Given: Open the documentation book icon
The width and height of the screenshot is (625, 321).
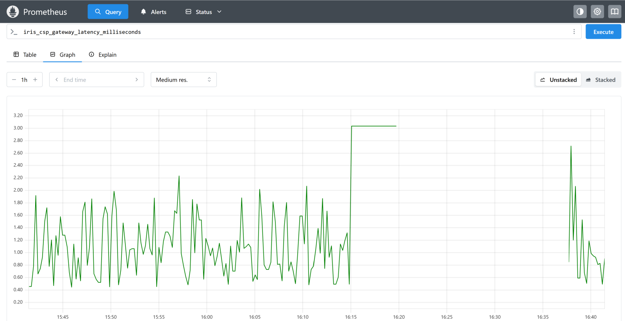Looking at the screenshot, I should pyautogui.click(x=614, y=12).
